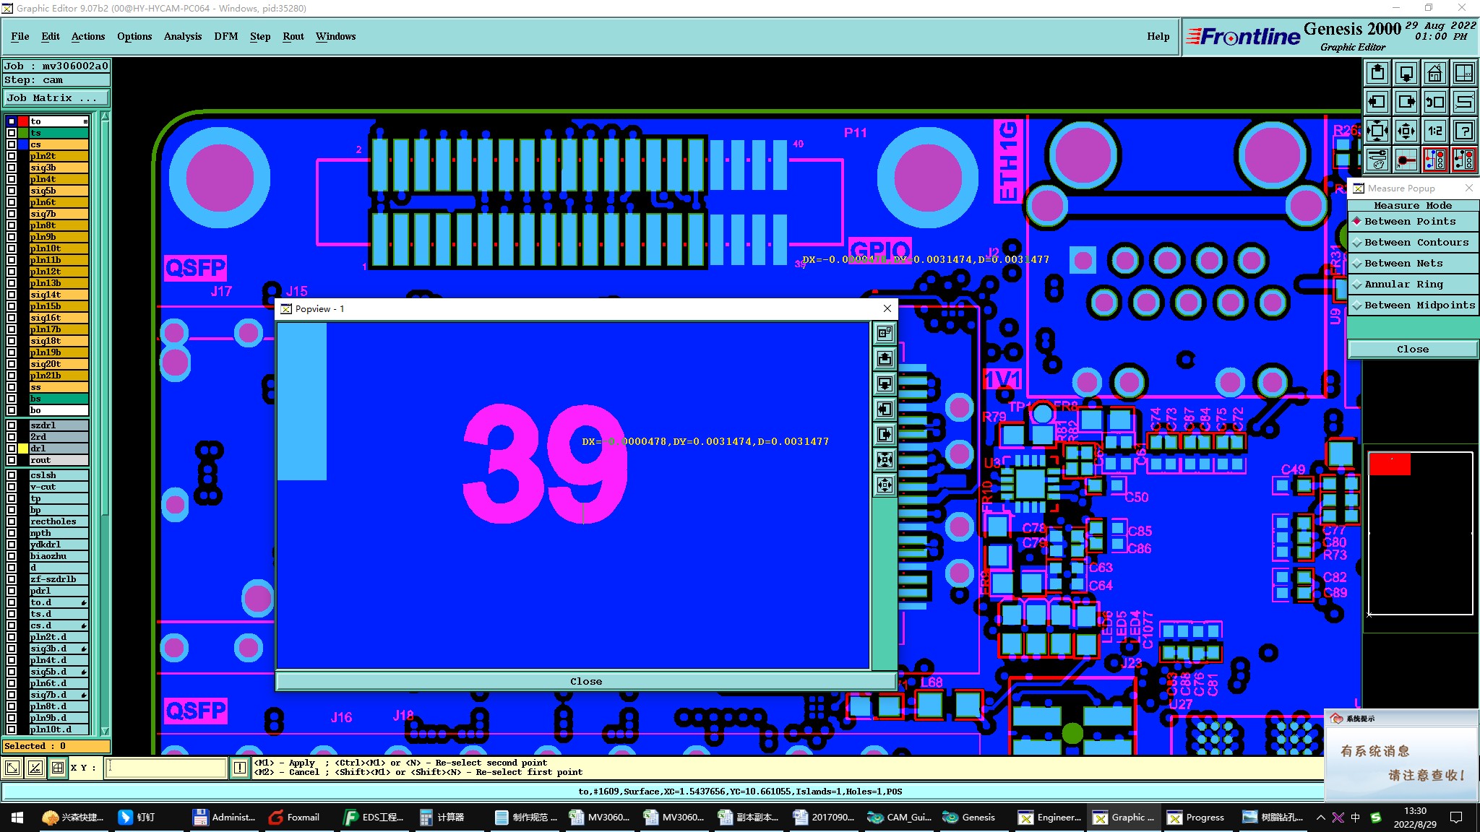This screenshot has height=832, width=1480.
Task: Click the pan up icon in main toolbar
Action: coord(1377,73)
